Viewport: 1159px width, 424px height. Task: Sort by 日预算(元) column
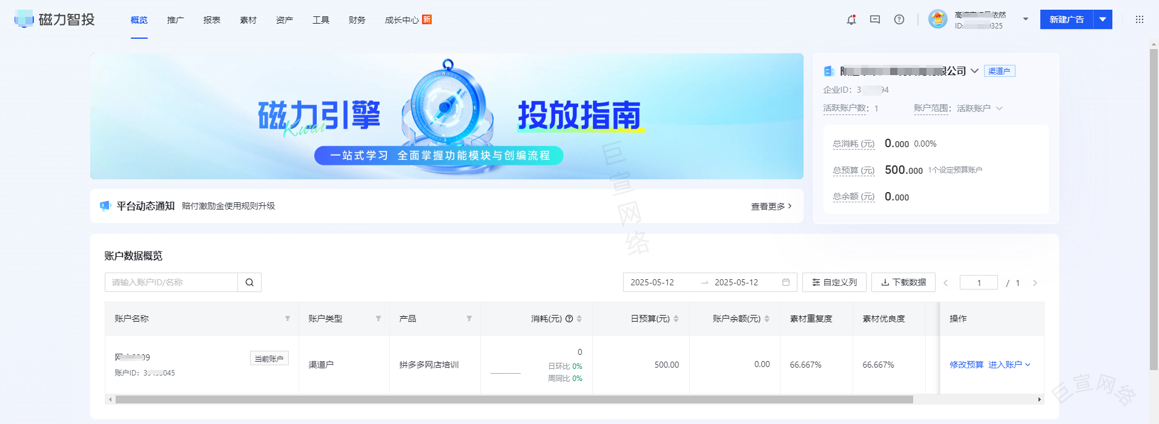(x=676, y=319)
